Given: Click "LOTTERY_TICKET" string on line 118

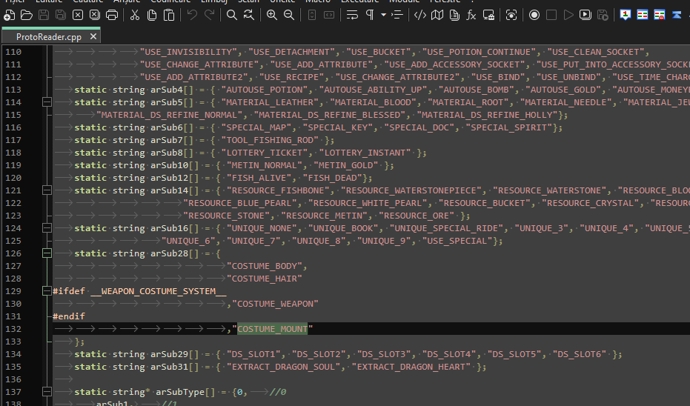Looking at the screenshot, I should 264,153.
